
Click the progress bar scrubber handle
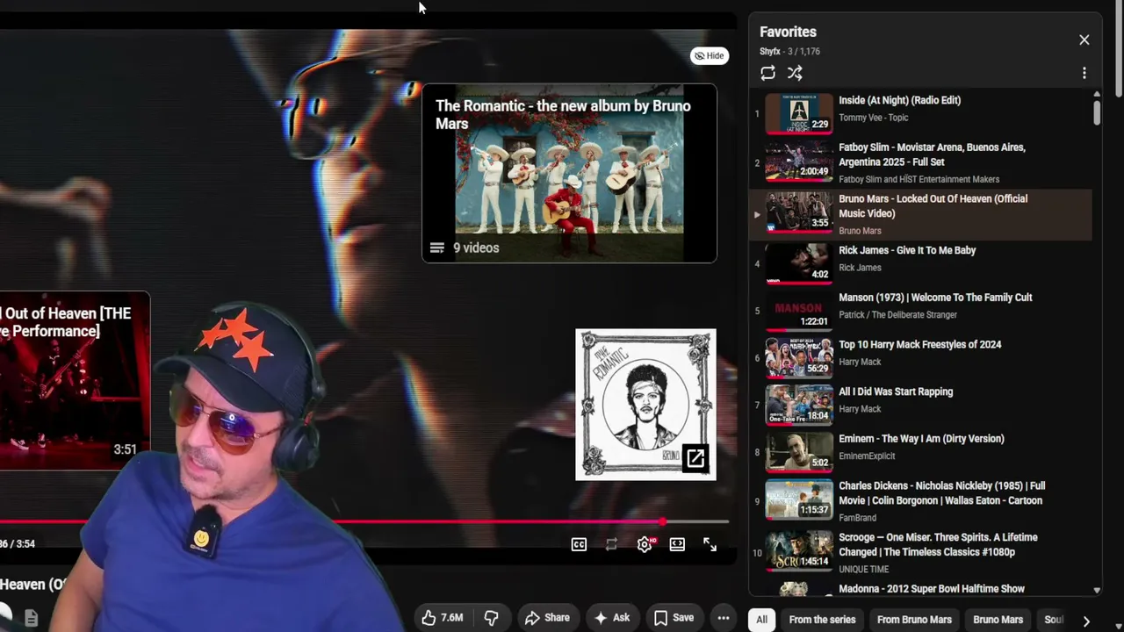662,522
